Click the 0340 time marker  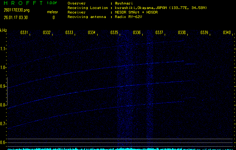point(227,33)
